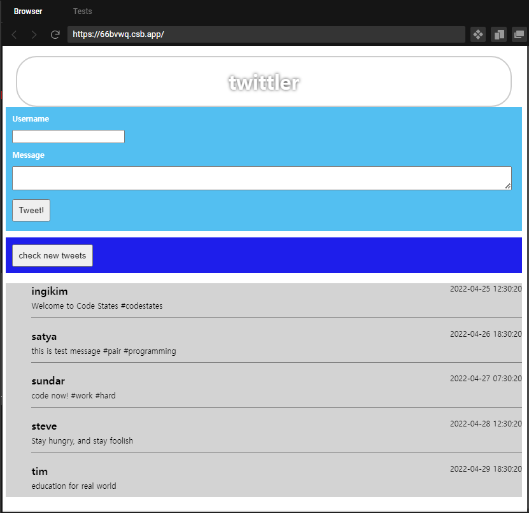This screenshot has height=513, width=529.
Task: Click the timestamp 2022-04-27 07:30:20
Action: (x=486, y=379)
